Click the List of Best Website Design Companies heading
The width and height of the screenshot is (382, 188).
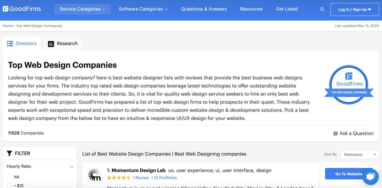pyautogui.click(x=164, y=154)
